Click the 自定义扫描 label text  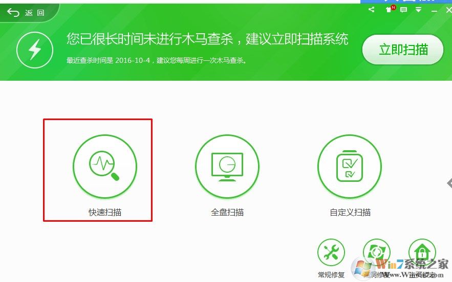pyautogui.click(x=350, y=213)
